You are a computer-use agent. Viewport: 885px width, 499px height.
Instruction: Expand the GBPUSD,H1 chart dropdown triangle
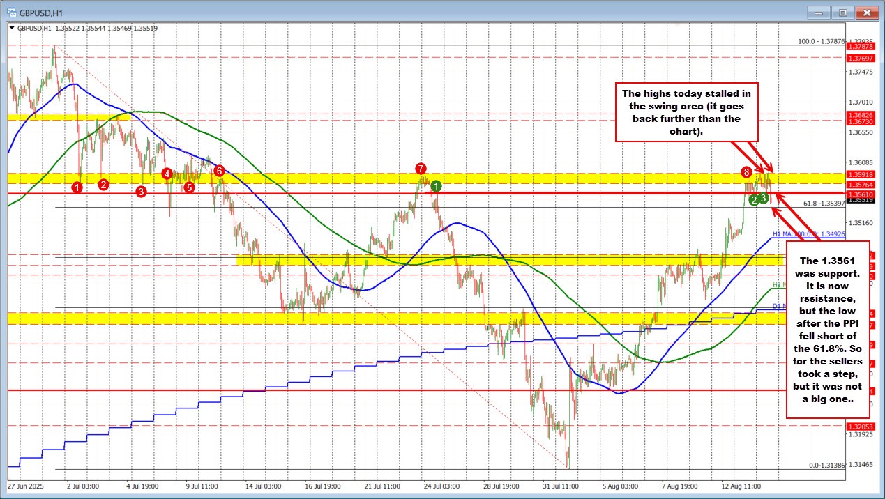coord(11,28)
